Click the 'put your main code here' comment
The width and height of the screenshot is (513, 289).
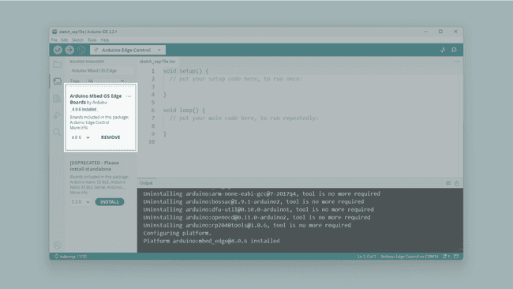244,118
